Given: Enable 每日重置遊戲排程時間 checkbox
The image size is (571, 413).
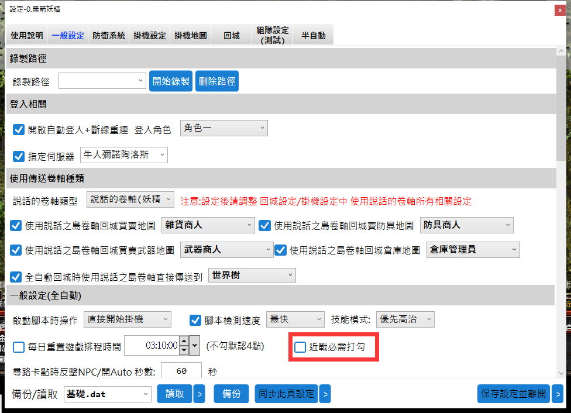Looking at the screenshot, I should pyautogui.click(x=19, y=347).
